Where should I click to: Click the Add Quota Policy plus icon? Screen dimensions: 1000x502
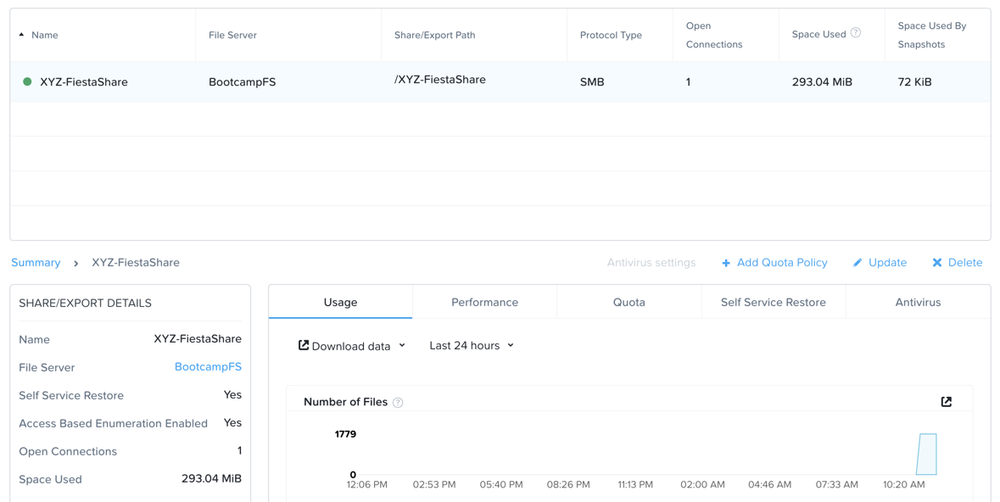[726, 263]
